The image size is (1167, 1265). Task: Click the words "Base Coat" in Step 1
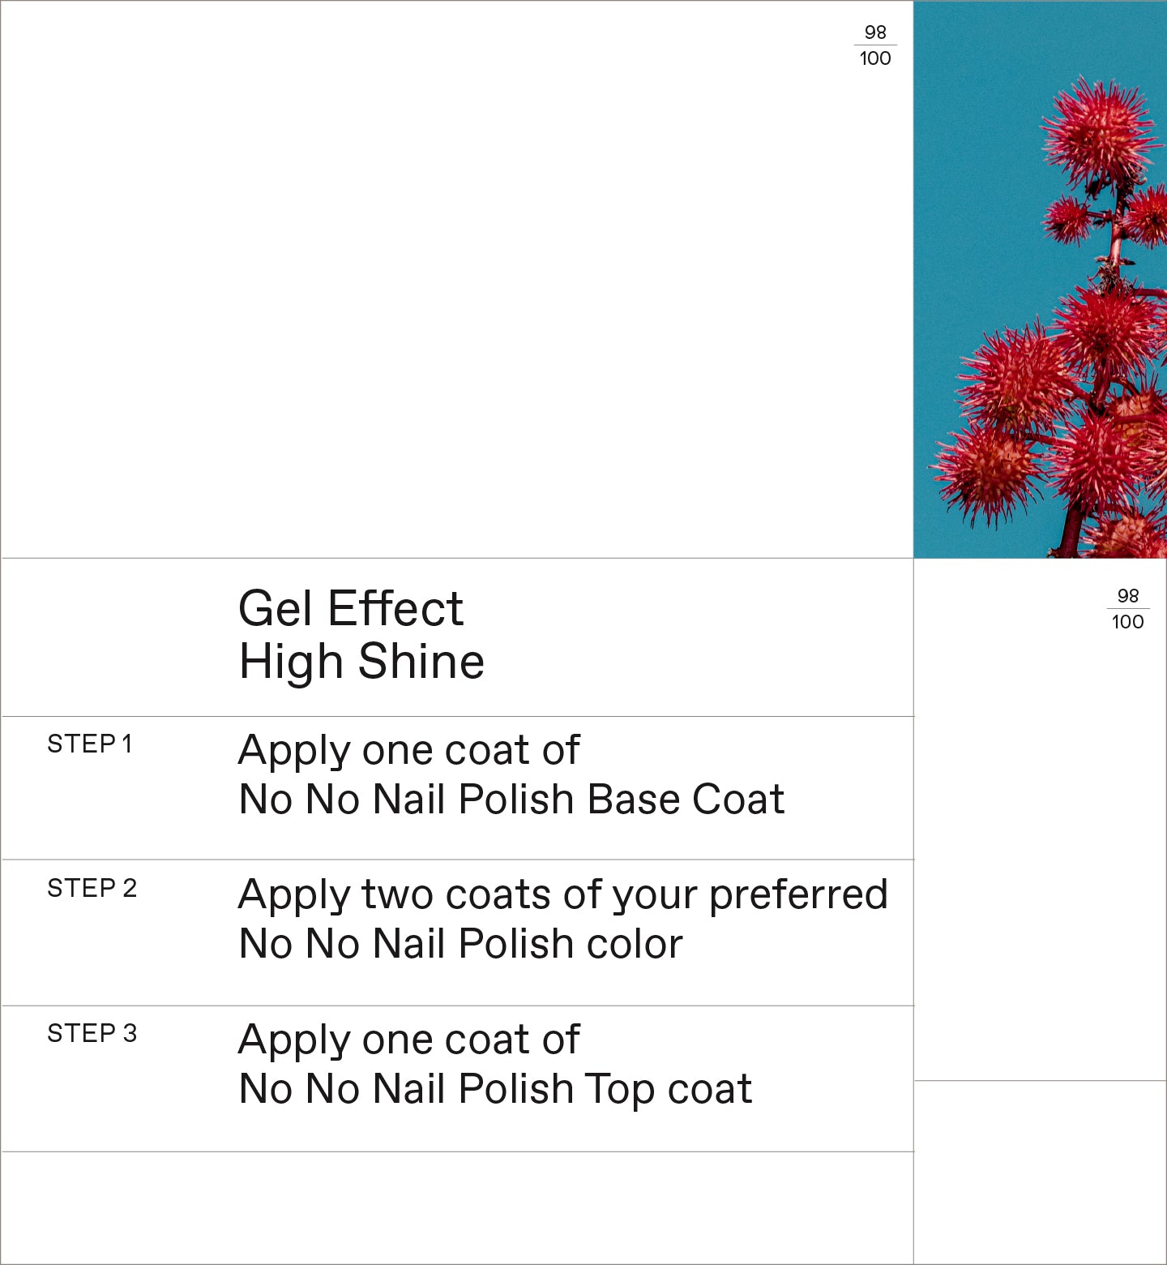pyautogui.click(x=686, y=800)
